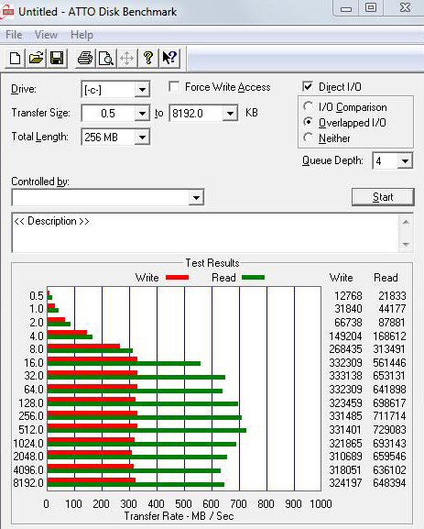Click the 16.0 row label in chart
The width and height of the screenshot is (424, 529).
click(34, 363)
